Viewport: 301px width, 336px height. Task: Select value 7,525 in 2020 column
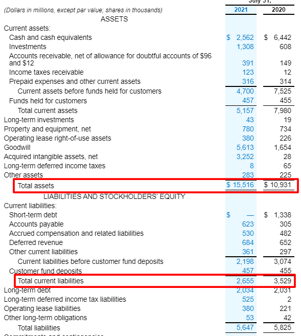coord(283,91)
